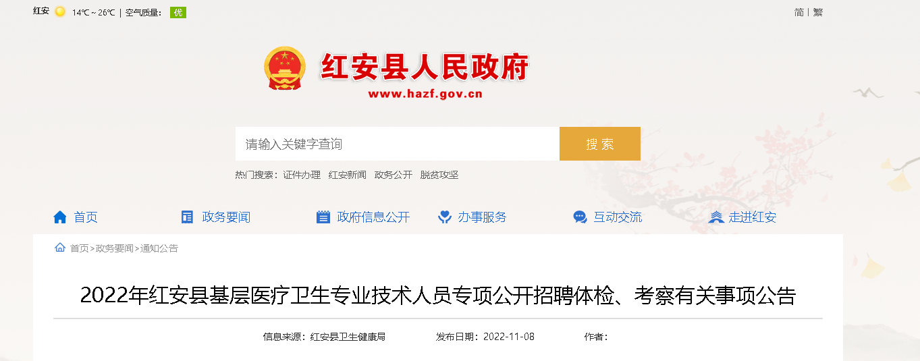Click the green air quality 优 badge

click(178, 12)
